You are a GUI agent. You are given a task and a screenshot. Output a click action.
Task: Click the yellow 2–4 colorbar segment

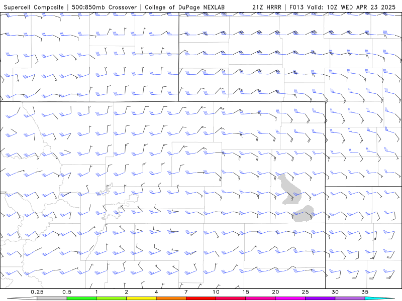click(x=141, y=298)
